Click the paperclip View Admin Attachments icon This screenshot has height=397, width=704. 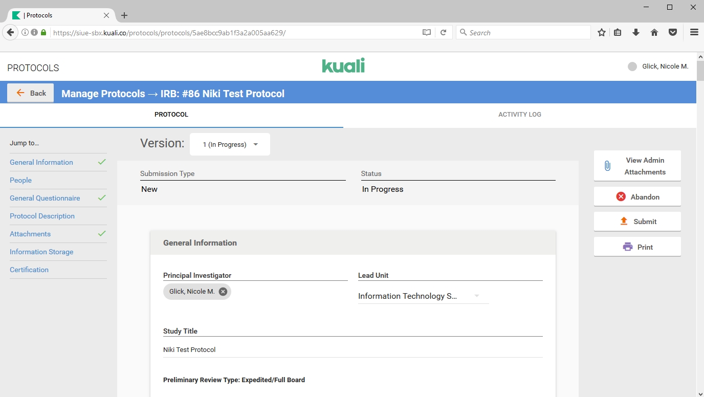click(x=607, y=166)
